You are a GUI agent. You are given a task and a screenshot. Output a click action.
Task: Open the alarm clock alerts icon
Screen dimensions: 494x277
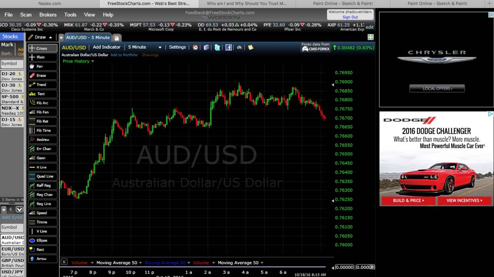(x=195, y=47)
